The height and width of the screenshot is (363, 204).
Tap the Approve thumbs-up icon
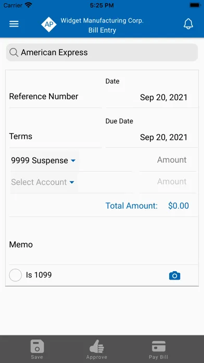97,346
